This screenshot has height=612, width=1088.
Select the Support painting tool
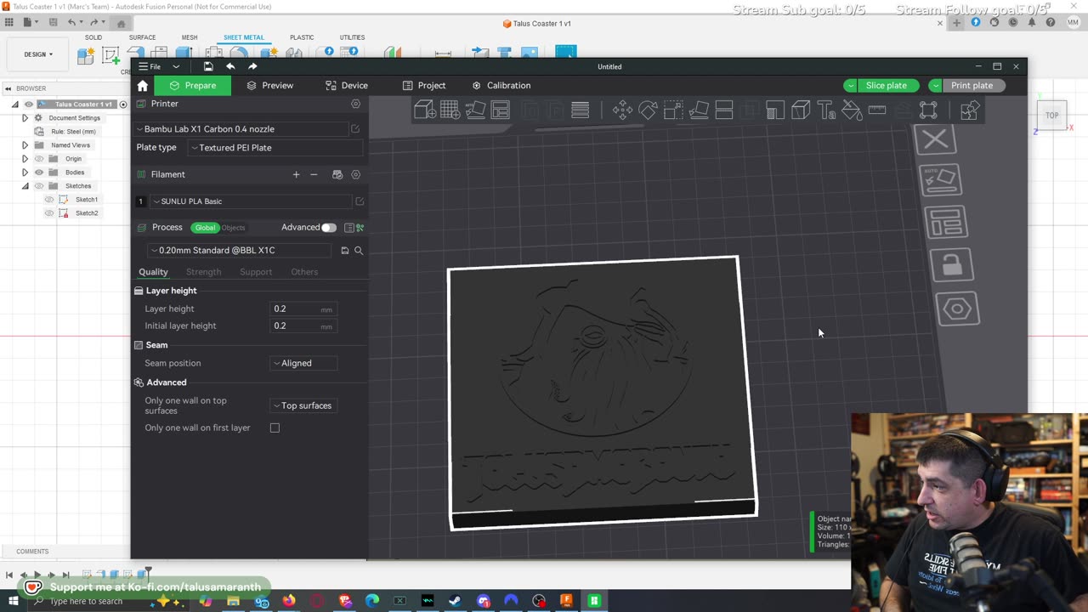(x=774, y=110)
